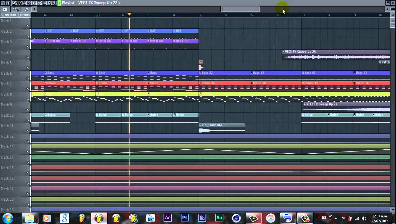
Task: Select the Track 12 label
Action: click(7, 136)
